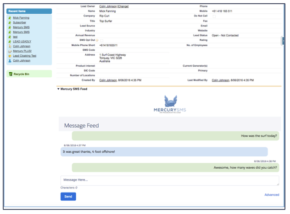This screenshot has width=290, height=214.
Task: Click the Message Feed heading
Action: (x=82, y=126)
